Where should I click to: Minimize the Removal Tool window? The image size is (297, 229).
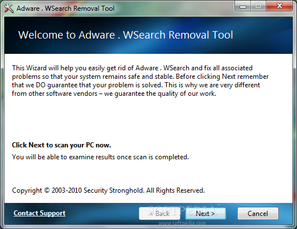tap(243, 6)
